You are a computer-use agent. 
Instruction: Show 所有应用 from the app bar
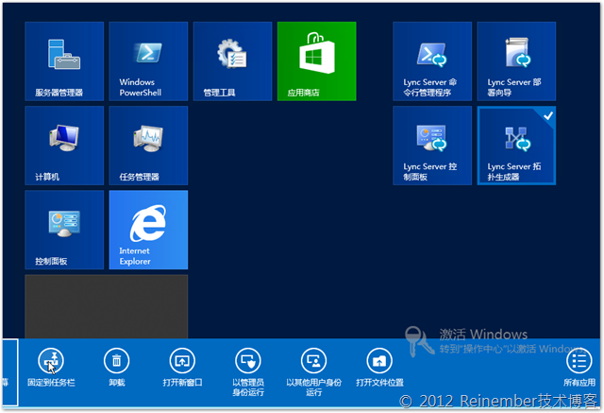(x=579, y=367)
